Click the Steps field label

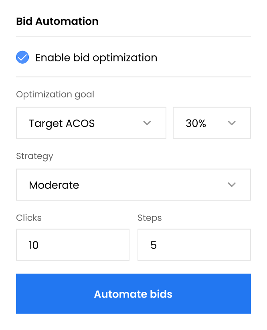150,218
